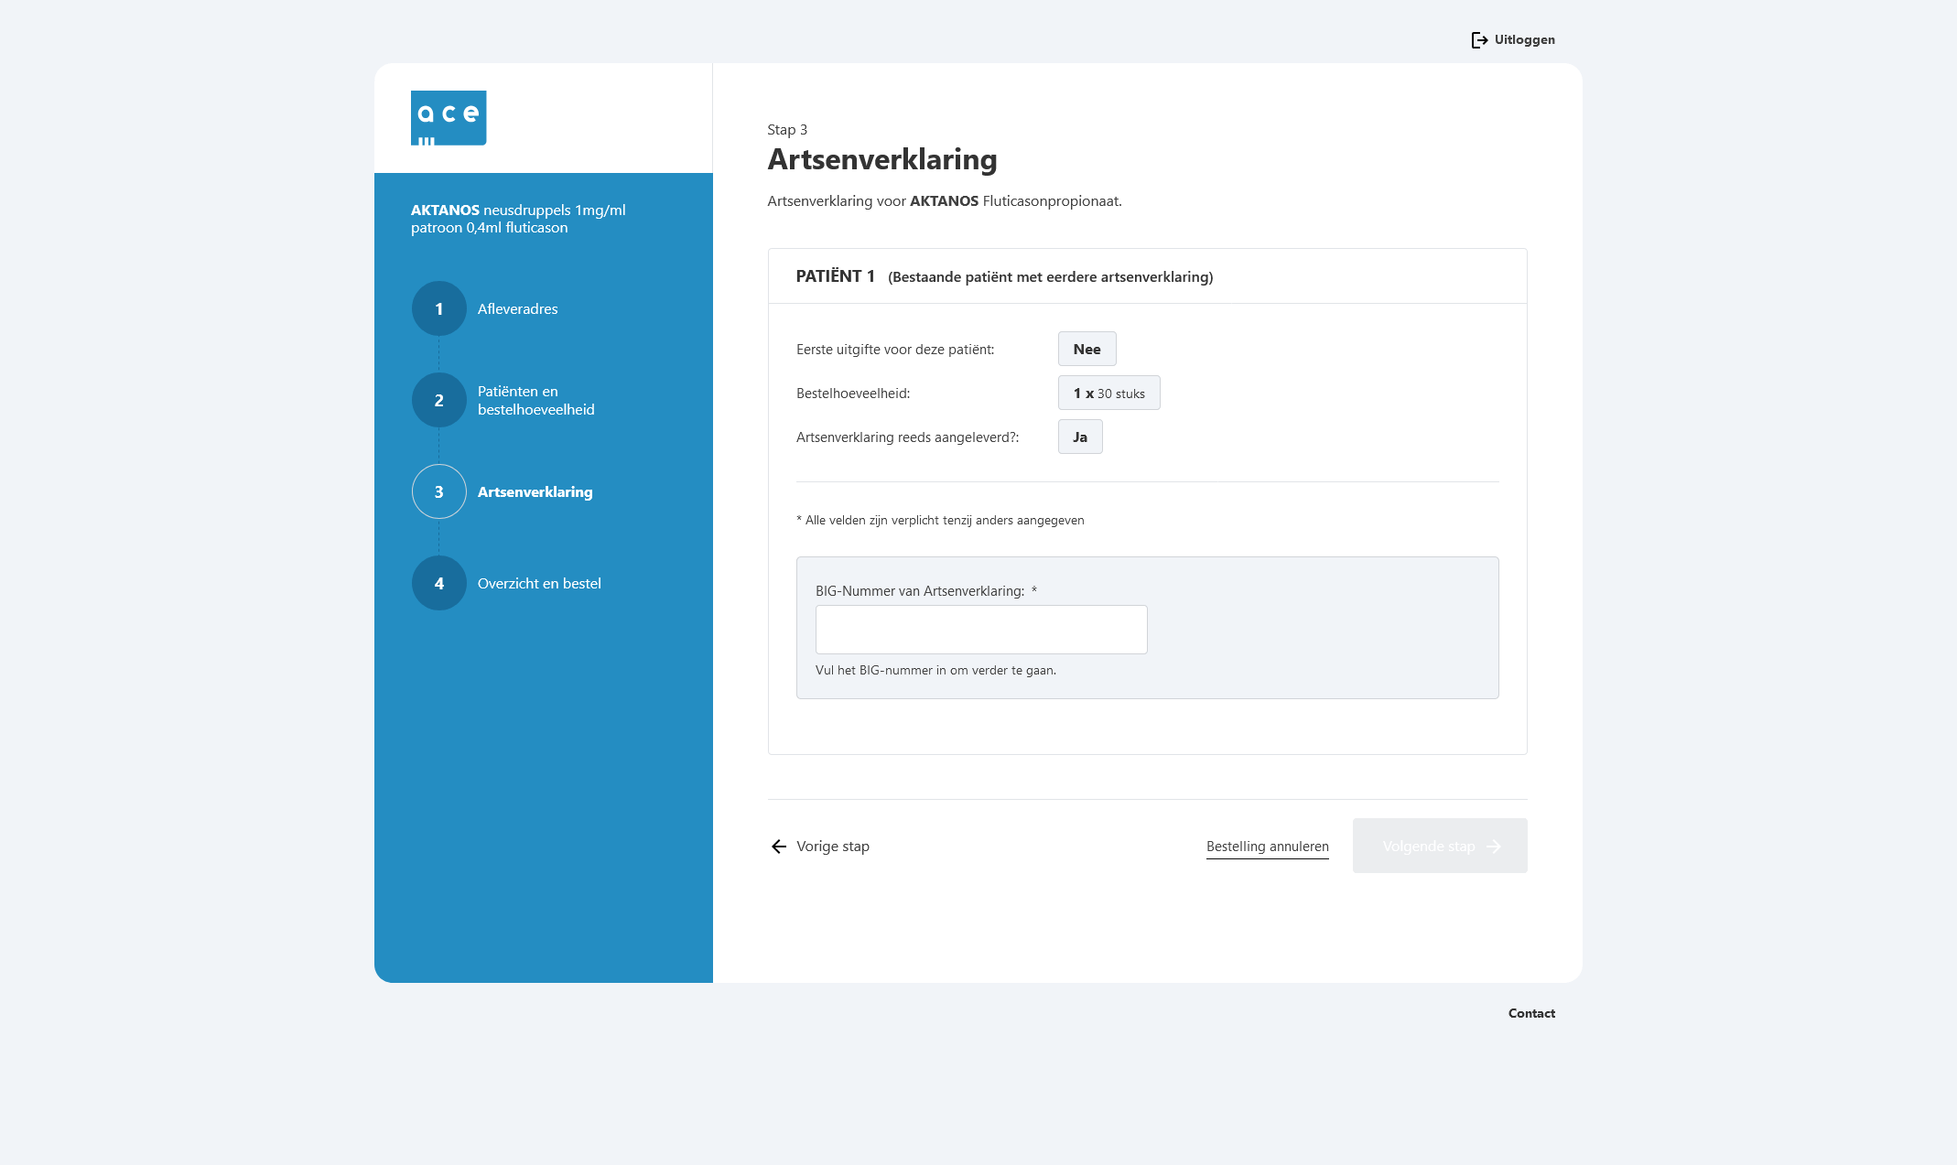This screenshot has height=1165, width=1957.
Task: Go to Patiënten en bestelhoeveelheid step
Action: 535,401
